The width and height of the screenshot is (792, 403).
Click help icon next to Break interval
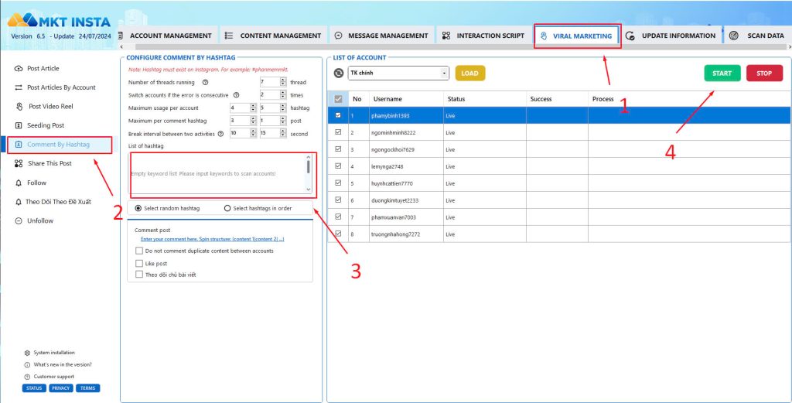[220, 134]
